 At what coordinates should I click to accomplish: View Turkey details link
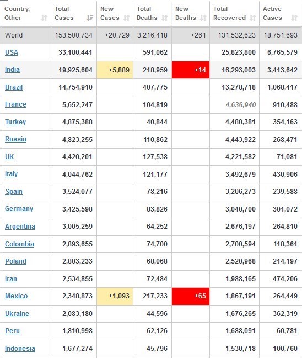pos(15,122)
